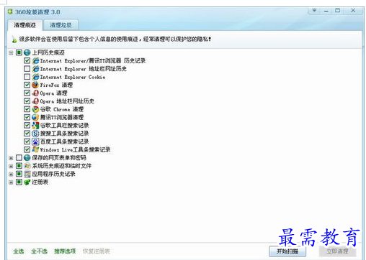Viewport: 366px width, 260px height.
Task: Open the title bar dropdown menu arrow
Action: click(x=314, y=10)
